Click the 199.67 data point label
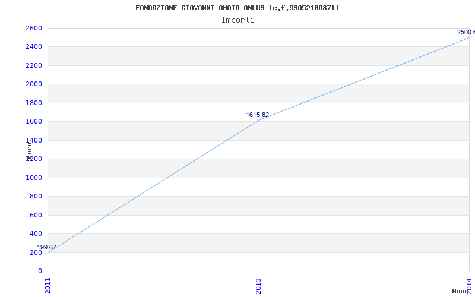This screenshot has height=297, width=475. click(47, 247)
